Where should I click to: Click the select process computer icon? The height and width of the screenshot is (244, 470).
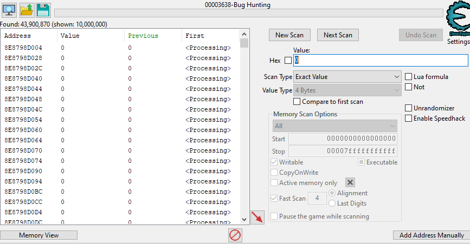tap(9, 10)
